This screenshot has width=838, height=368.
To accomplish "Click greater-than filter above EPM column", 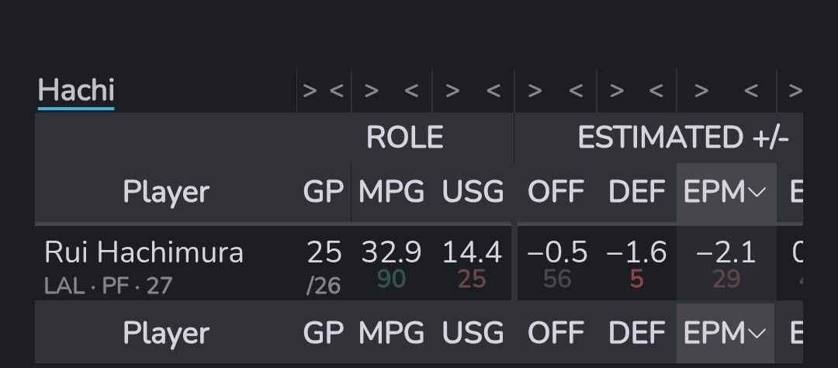I will tap(701, 92).
